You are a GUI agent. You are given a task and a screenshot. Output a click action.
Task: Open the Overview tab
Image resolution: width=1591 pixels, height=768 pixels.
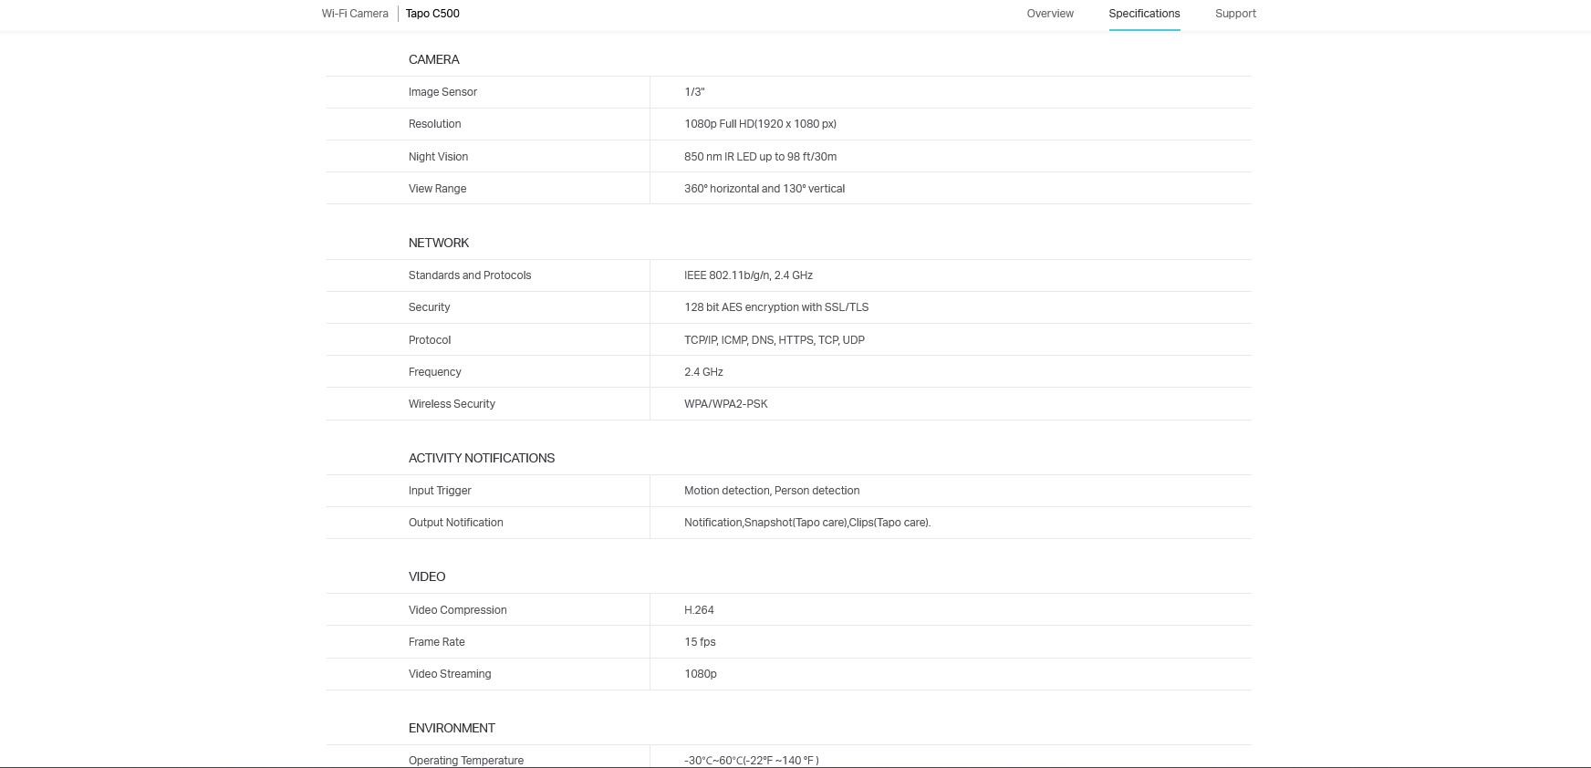(x=1050, y=14)
